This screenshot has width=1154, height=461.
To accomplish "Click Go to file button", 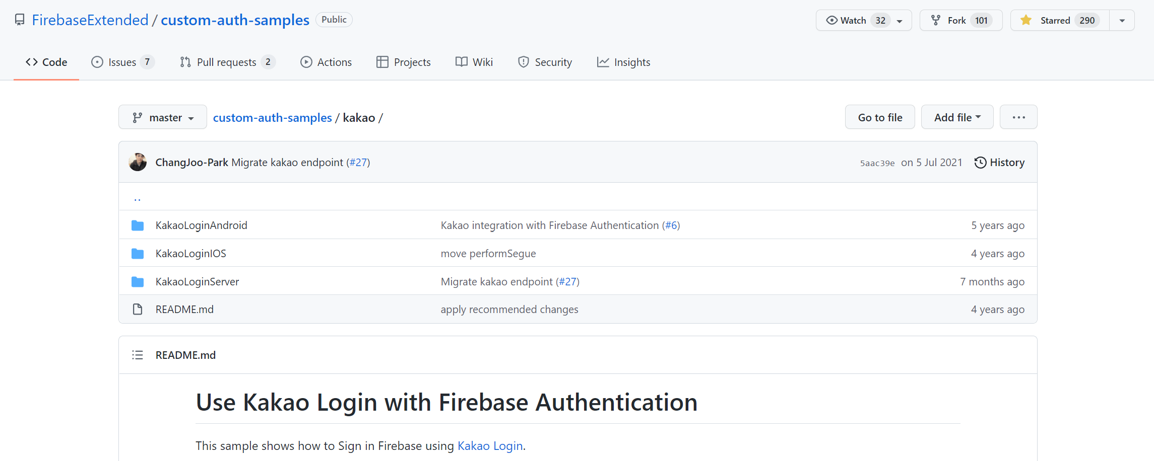I will point(880,117).
